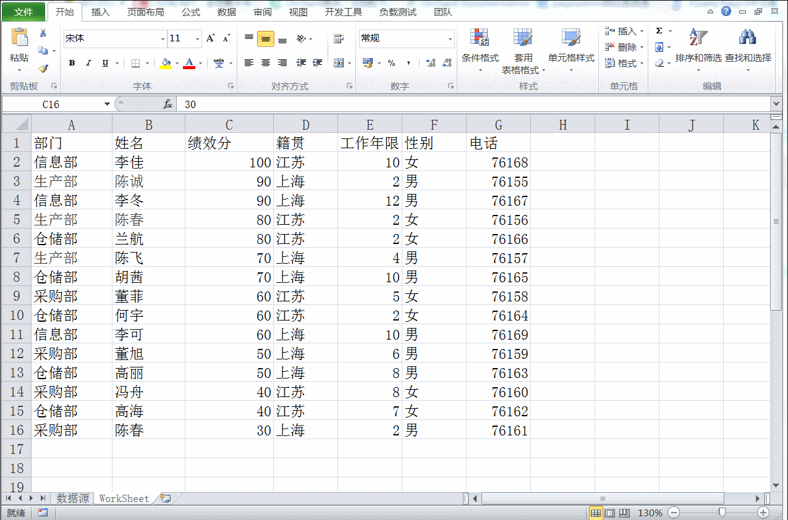
Task: Decrease cell indent
Action: [x=301, y=63]
